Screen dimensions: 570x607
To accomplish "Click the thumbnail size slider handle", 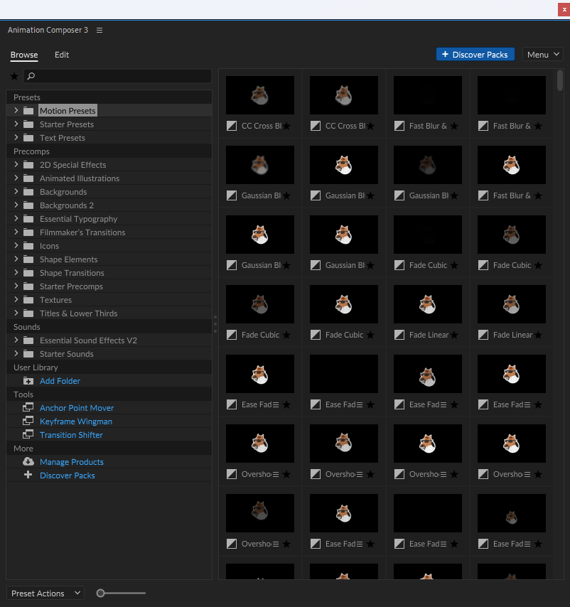I will pyautogui.click(x=101, y=593).
